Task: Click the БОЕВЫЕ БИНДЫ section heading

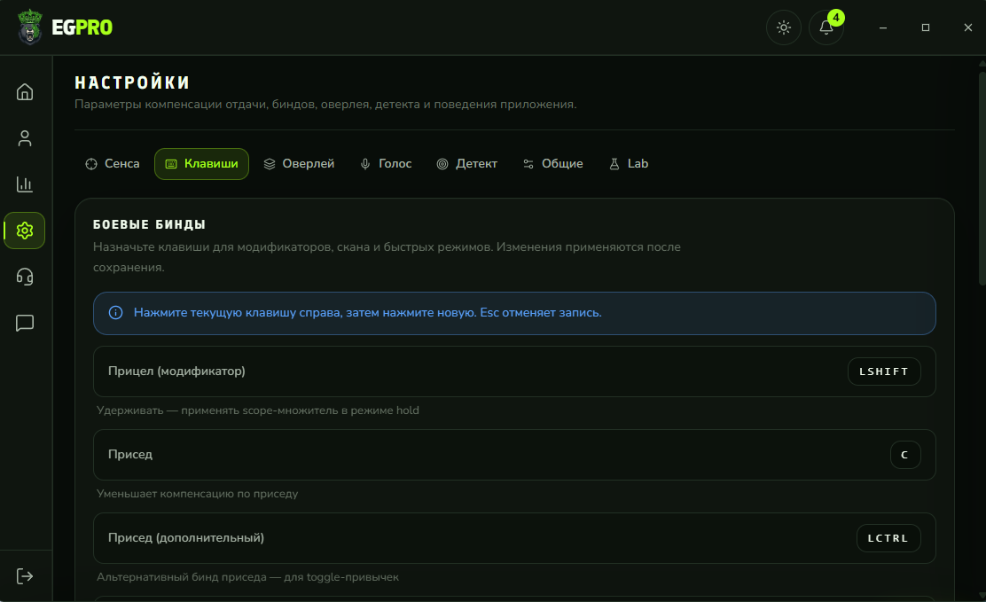Action: [150, 224]
